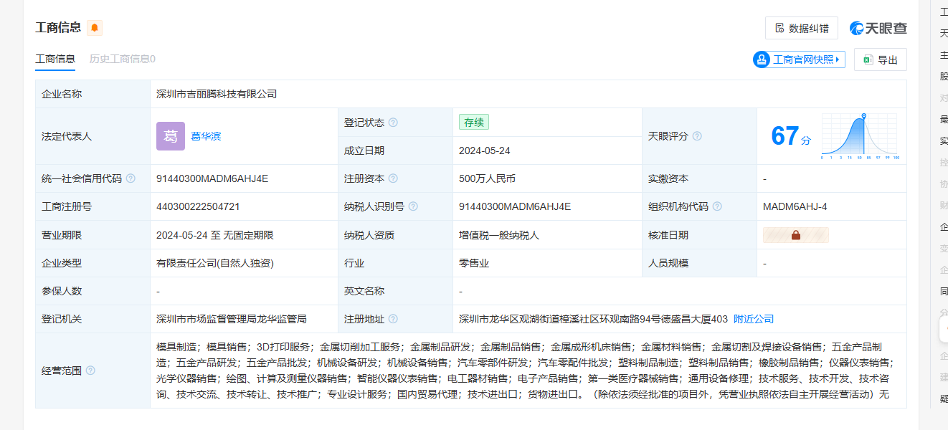Click 导出 export button
The image size is (948, 430).
(x=881, y=59)
